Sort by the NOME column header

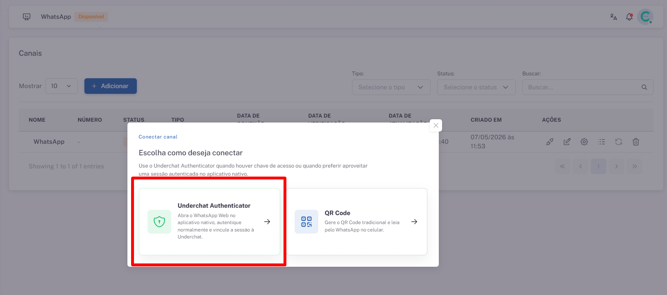click(x=37, y=120)
